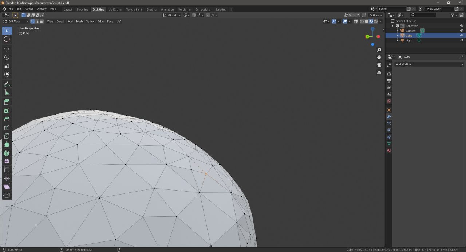
Task: Click the pan view hand gizmo
Action: [379, 57]
